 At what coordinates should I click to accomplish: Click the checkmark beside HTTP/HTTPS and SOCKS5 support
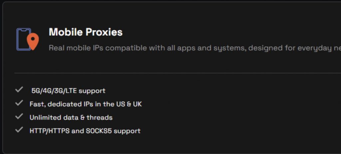19,130
